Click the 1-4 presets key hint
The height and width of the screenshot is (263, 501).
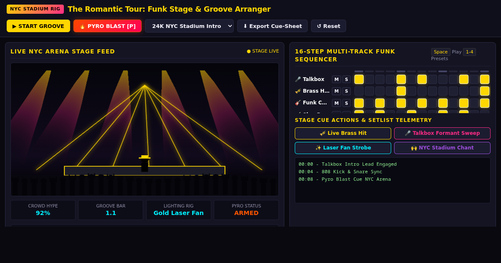[469, 52]
